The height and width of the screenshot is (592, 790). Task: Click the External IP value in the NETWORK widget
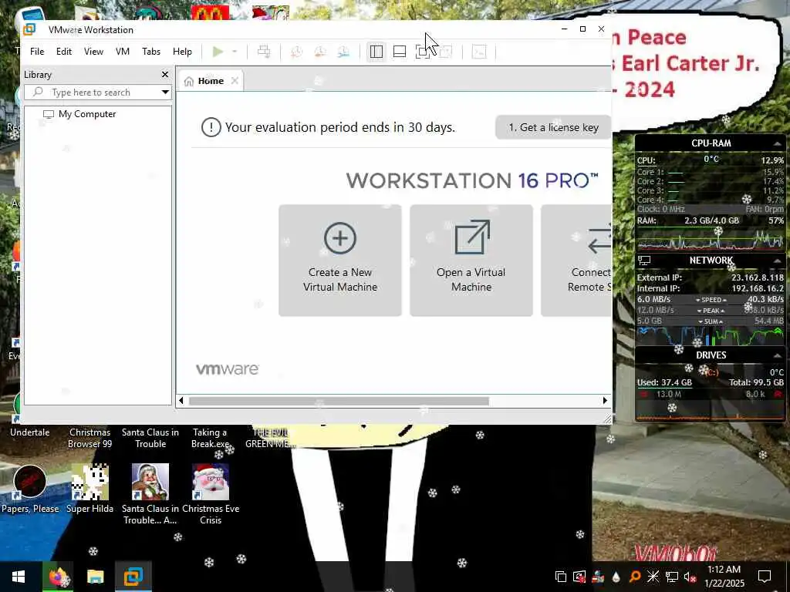tap(758, 277)
